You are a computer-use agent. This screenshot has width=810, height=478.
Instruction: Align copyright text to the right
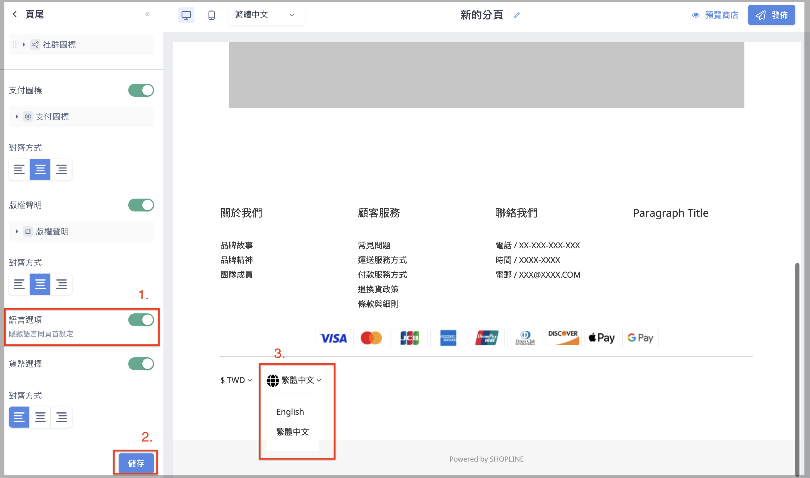click(x=61, y=284)
